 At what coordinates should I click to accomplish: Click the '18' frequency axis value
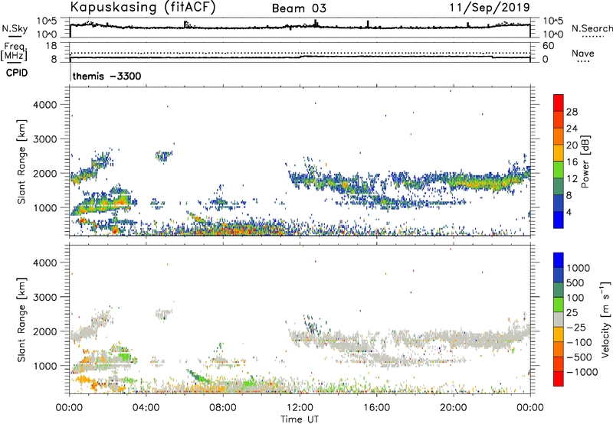click(51, 46)
